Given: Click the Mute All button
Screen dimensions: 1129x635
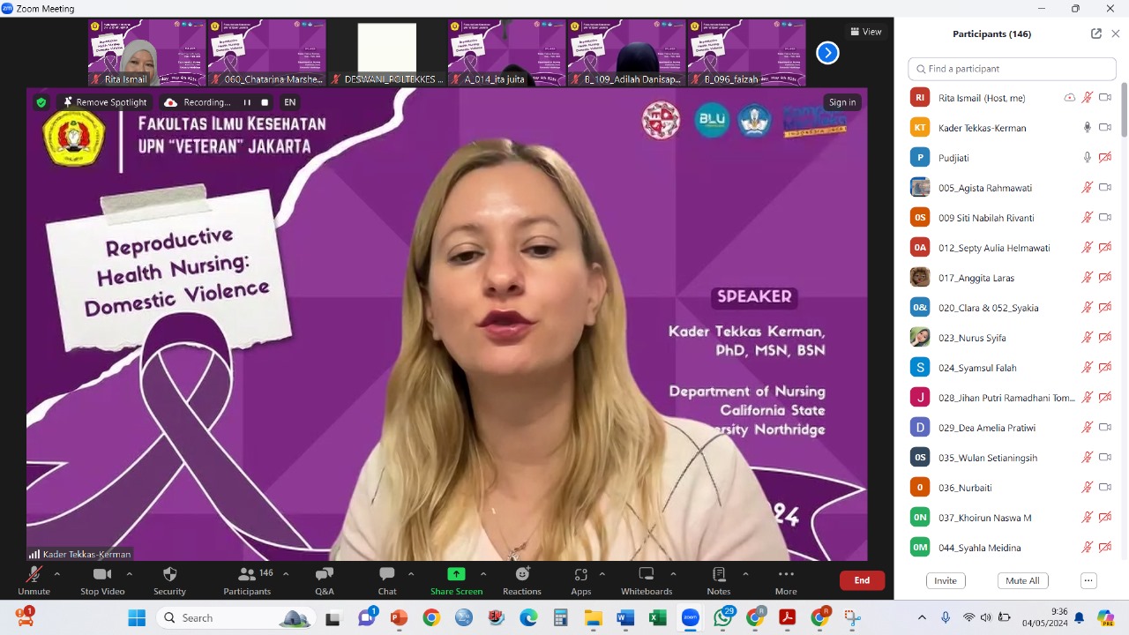Looking at the screenshot, I should [1022, 580].
